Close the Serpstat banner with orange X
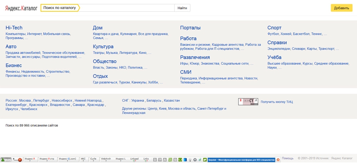Image resolution: width=357 pixels, height=168 pixels. 278,159
